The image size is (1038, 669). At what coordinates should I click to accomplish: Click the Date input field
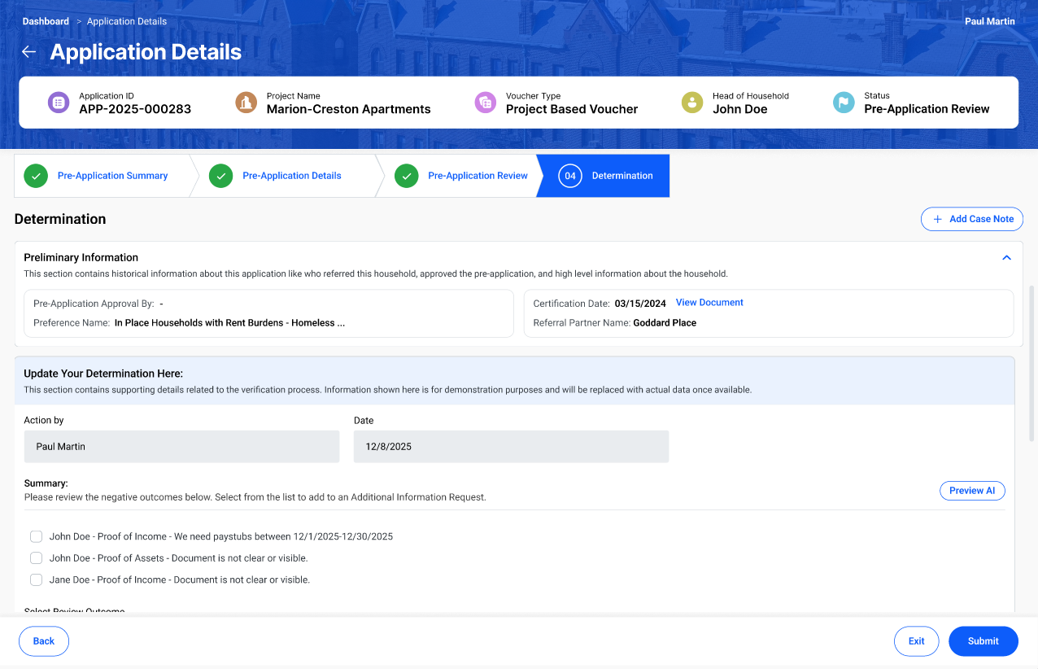pos(511,447)
